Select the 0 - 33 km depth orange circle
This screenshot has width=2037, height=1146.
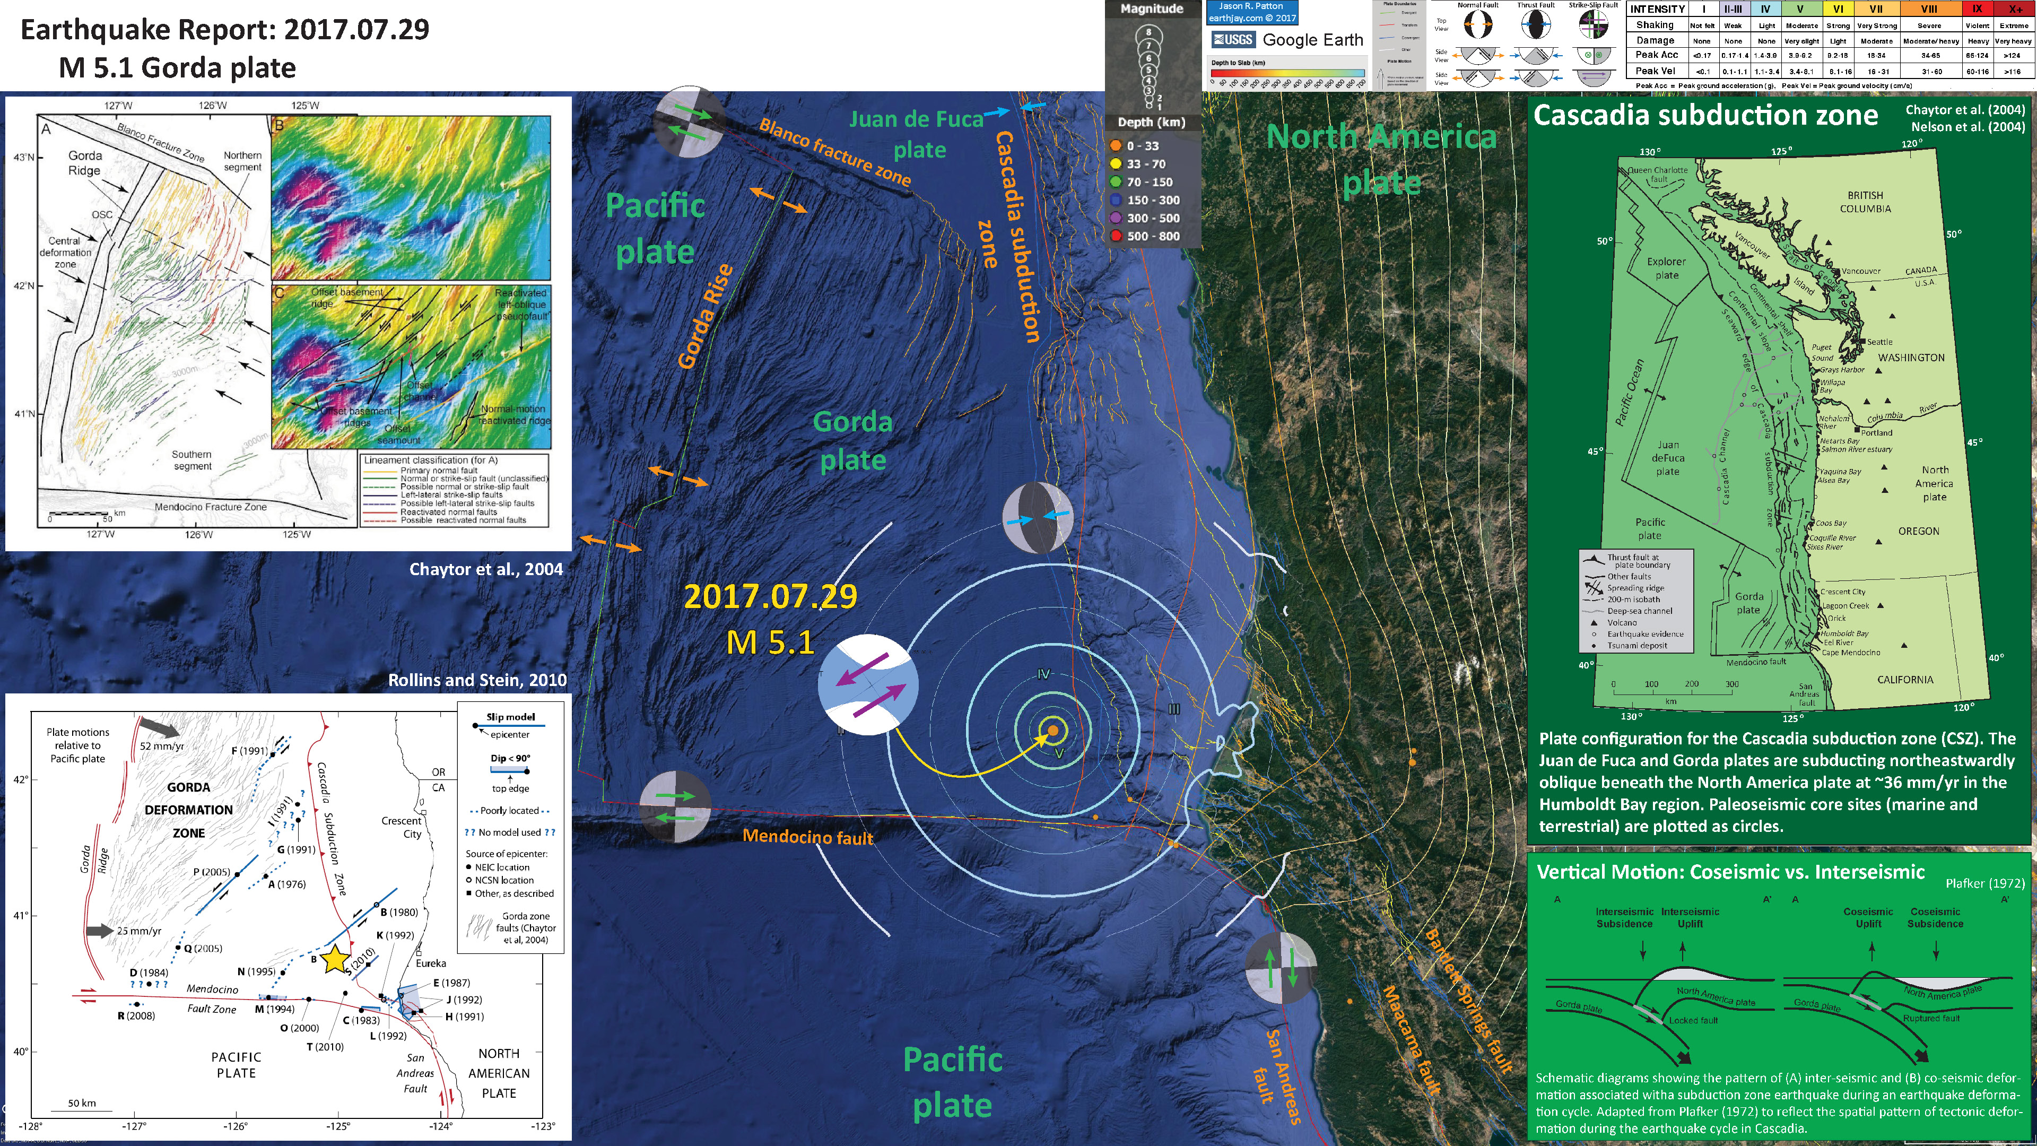click(x=1116, y=146)
